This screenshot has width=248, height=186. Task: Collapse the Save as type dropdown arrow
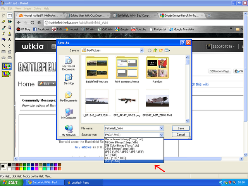click(x=161, y=135)
